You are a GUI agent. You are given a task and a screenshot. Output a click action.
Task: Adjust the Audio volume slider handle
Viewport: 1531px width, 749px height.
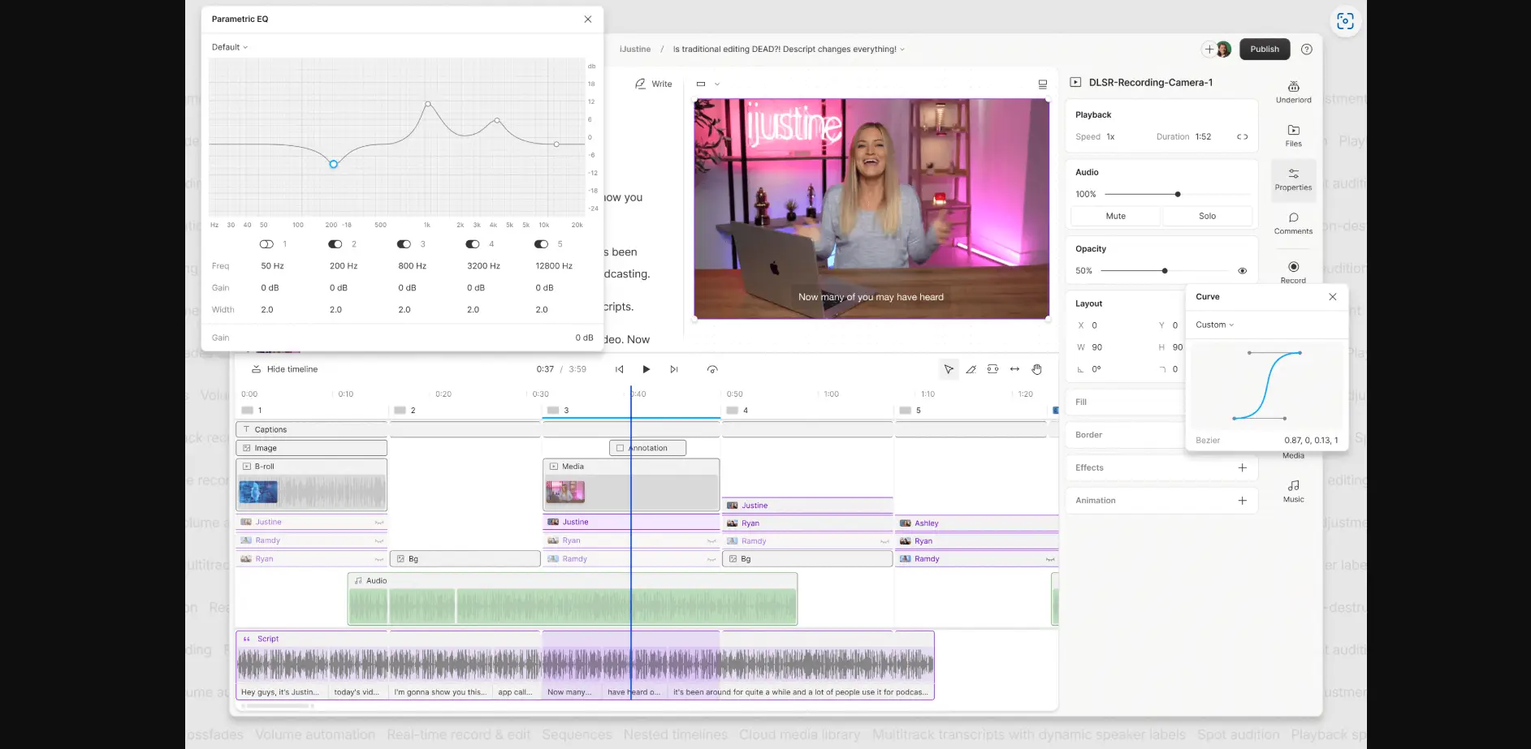tap(1178, 194)
